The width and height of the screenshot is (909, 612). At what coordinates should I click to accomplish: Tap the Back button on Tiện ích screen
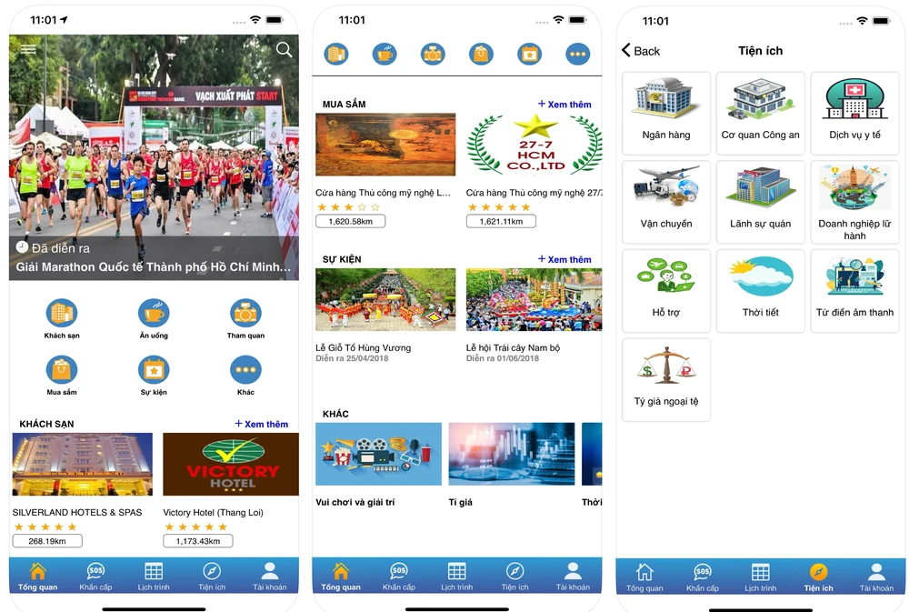pyautogui.click(x=641, y=51)
